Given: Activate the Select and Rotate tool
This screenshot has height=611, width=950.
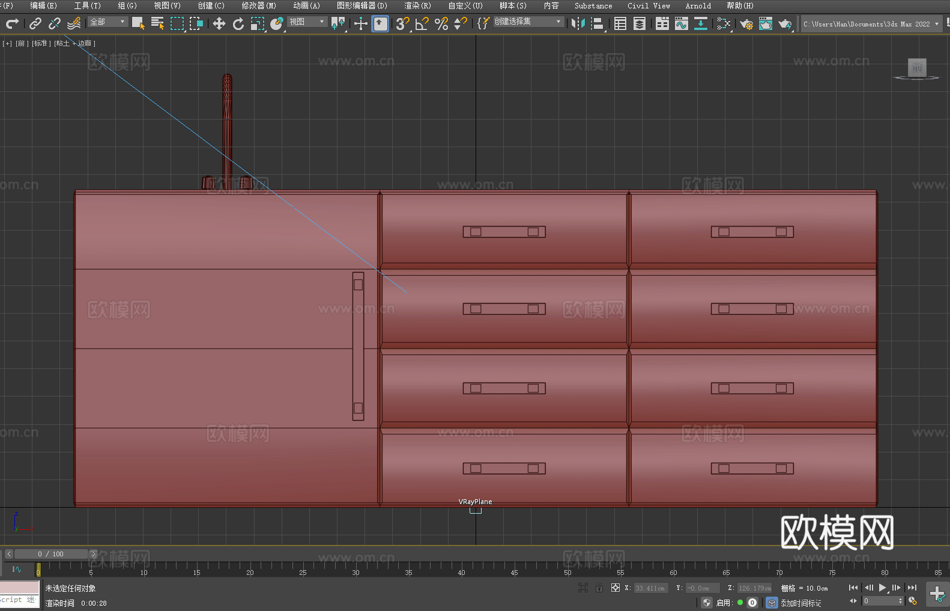Looking at the screenshot, I should click(x=238, y=23).
